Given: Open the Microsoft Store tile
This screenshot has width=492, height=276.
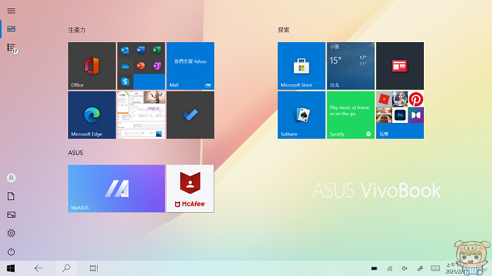Looking at the screenshot, I should pyautogui.click(x=302, y=66).
